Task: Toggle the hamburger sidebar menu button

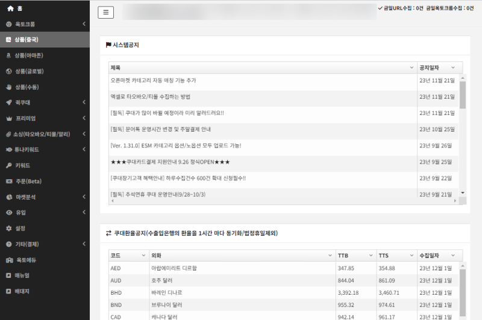Action: (106, 12)
